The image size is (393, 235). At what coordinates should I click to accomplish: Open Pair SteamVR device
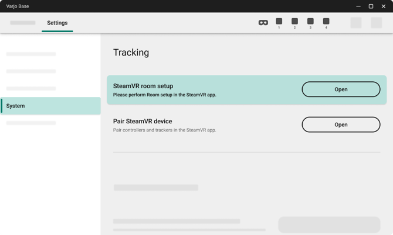pyautogui.click(x=341, y=125)
